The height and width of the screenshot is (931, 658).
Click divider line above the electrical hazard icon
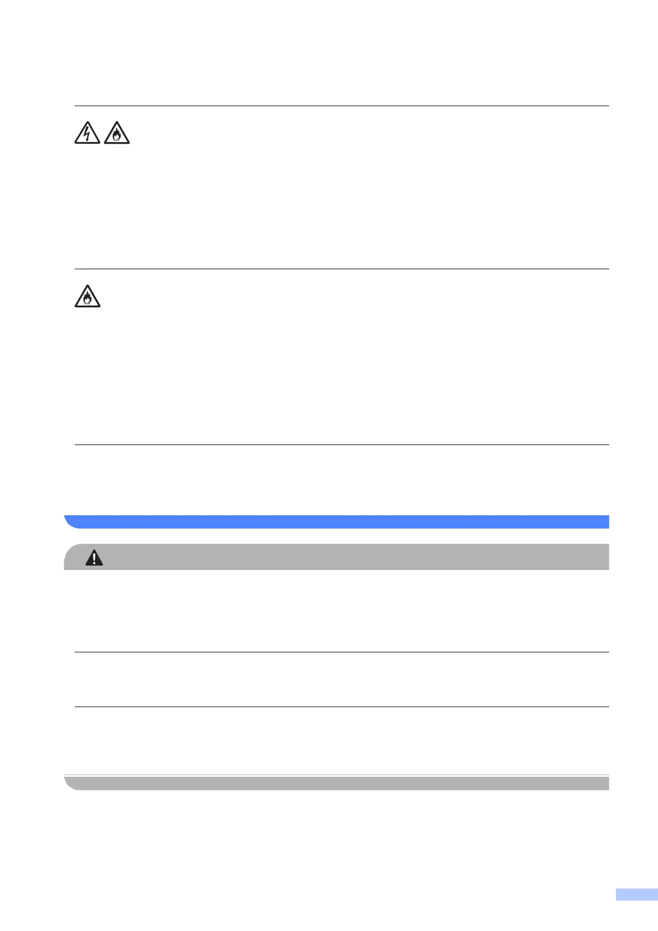point(342,106)
